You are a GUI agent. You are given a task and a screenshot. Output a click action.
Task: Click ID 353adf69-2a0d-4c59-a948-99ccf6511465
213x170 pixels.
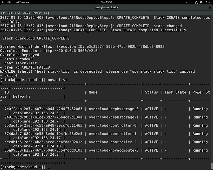pyautogui.click(x=43, y=126)
